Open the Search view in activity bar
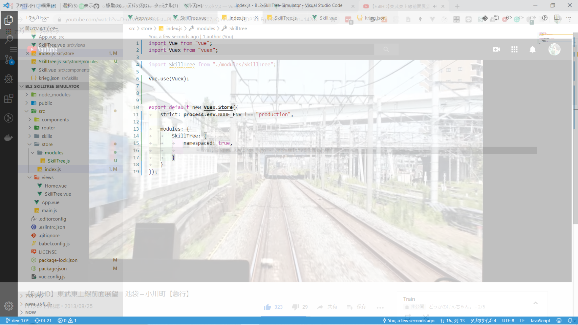Screen dimensions: 578x325 9,40
